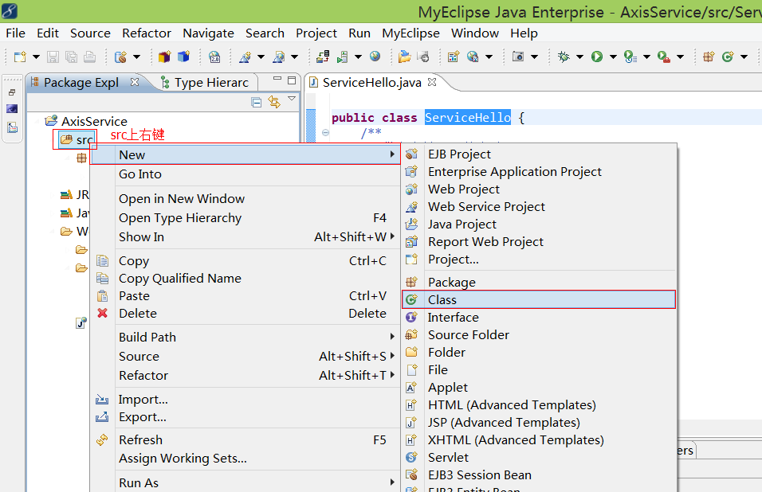Select the src folder in the tree
Screen dimensions: 762x492
(77, 140)
